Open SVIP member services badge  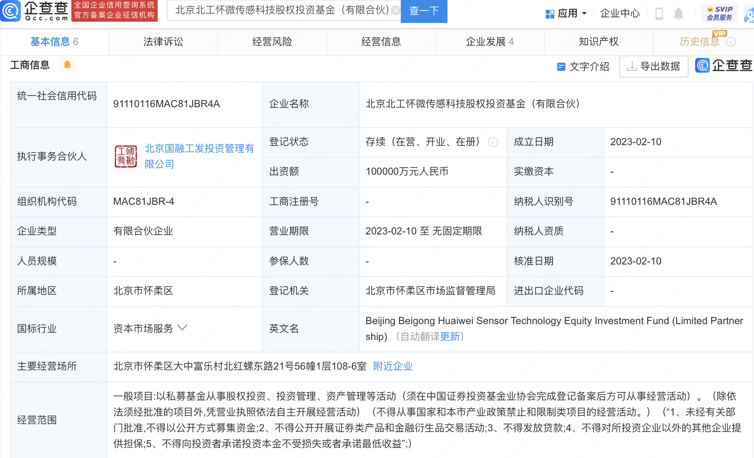pyautogui.click(x=719, y=13)
